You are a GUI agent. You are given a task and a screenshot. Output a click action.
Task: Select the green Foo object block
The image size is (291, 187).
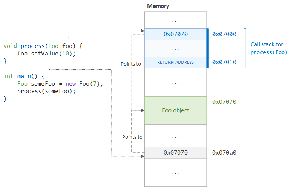(x=175, y=110)
